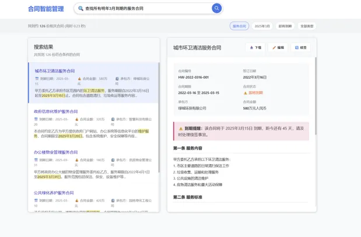Edit the contract via 编辑 button
Viewport: 361px width, 237px height.
click(278, 47)
